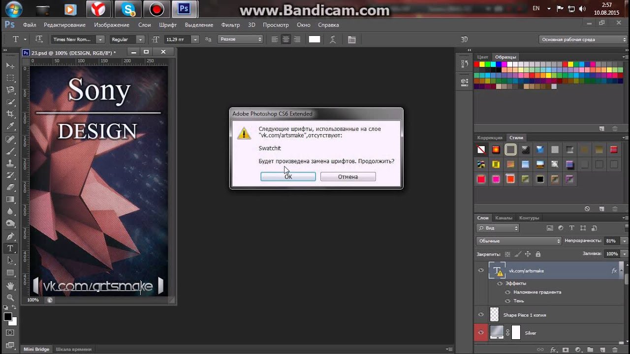The image size is (630, 354).
Task: Lock all layer attributes with padlock
Action: tap(538, 254)
